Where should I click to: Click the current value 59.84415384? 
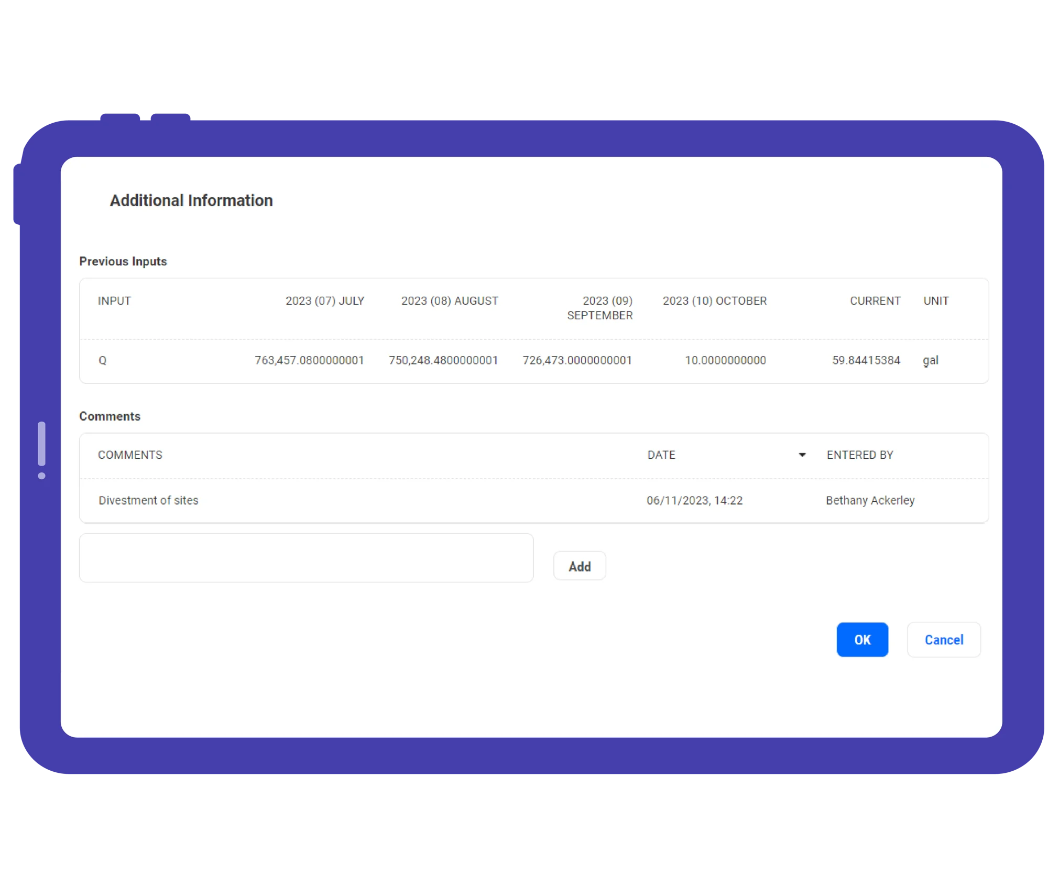(x=866, y=361)
